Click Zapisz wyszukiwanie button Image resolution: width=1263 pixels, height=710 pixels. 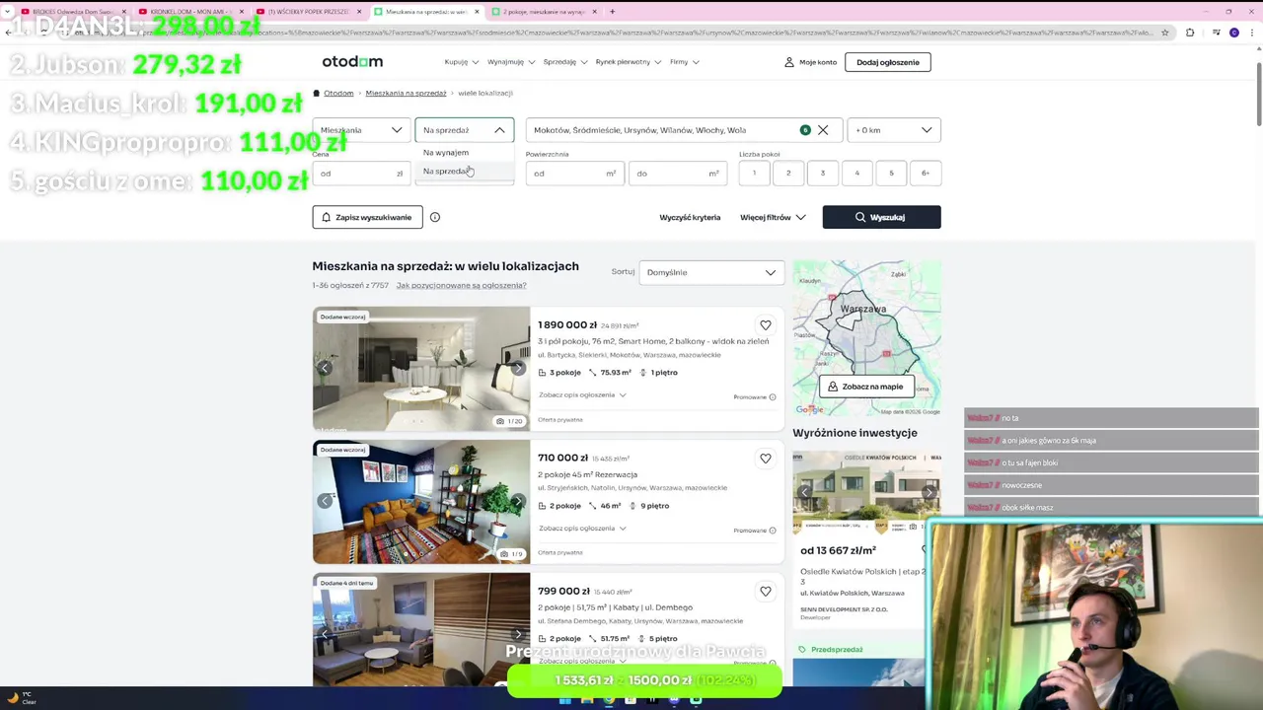[367, 217]
